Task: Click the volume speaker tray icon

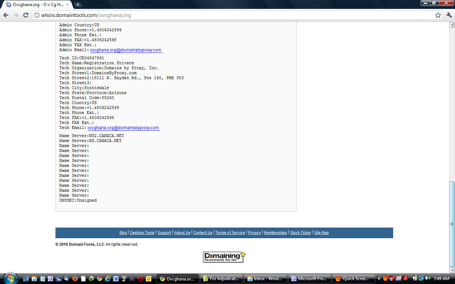Action: point(428,278)
